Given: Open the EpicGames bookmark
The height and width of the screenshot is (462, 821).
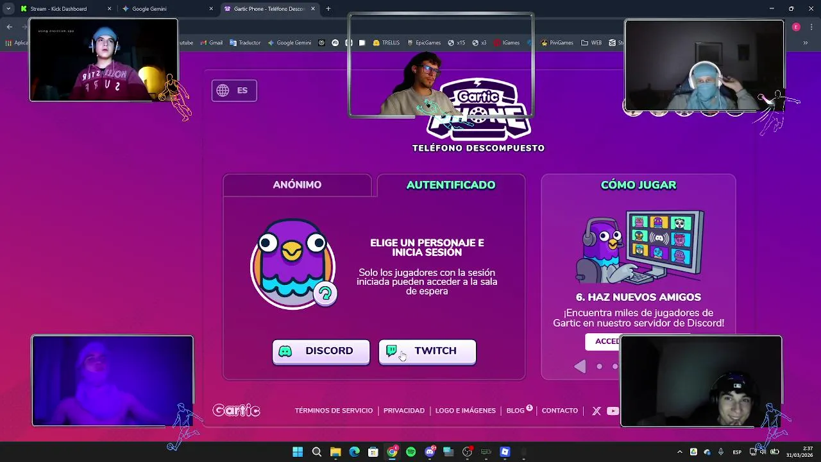Looking at the screenshot, I should coord(424,43).
